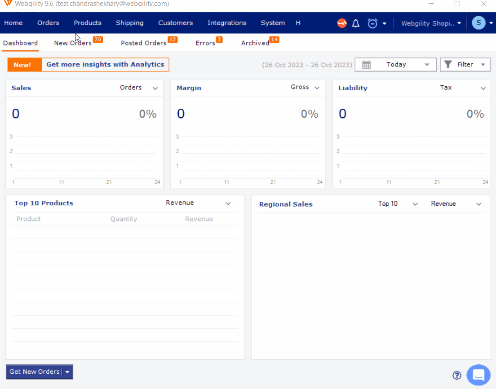Viewport: 496px width, 389px height.
Task: Open the Integrations menu
Action: pos(227,23)
